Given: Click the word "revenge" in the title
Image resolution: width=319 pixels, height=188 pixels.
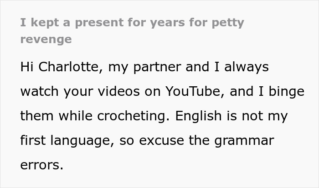Looking at the screenshot, I should coord(46,39).
